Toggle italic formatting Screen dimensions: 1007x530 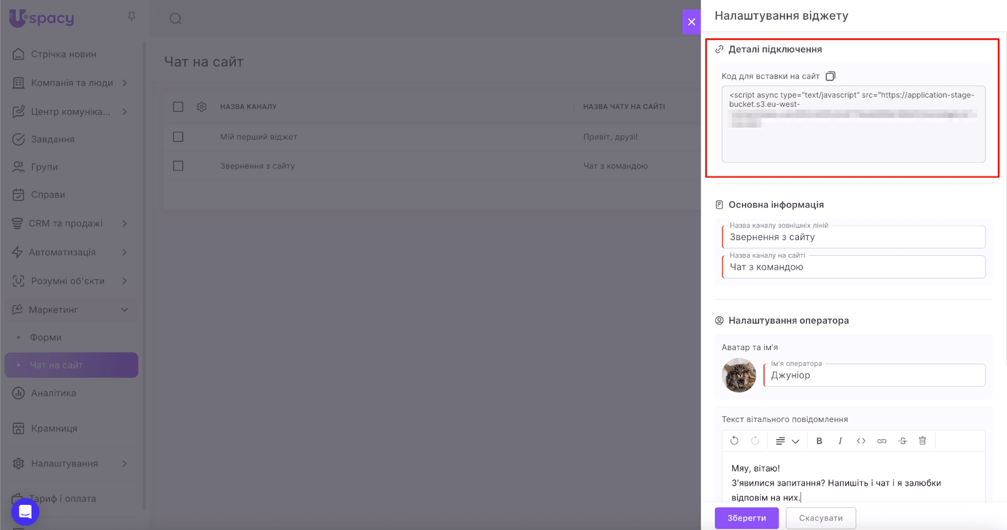[x=840, y=441]
